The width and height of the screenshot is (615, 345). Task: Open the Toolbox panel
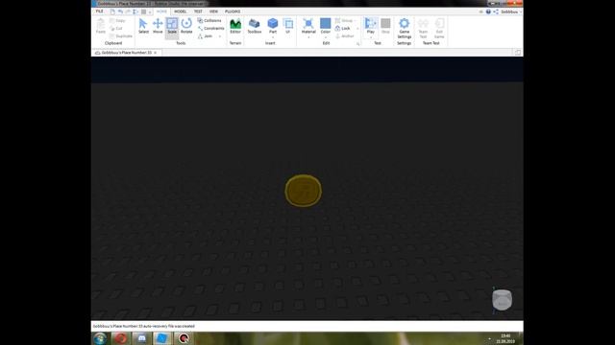point(255,26)
